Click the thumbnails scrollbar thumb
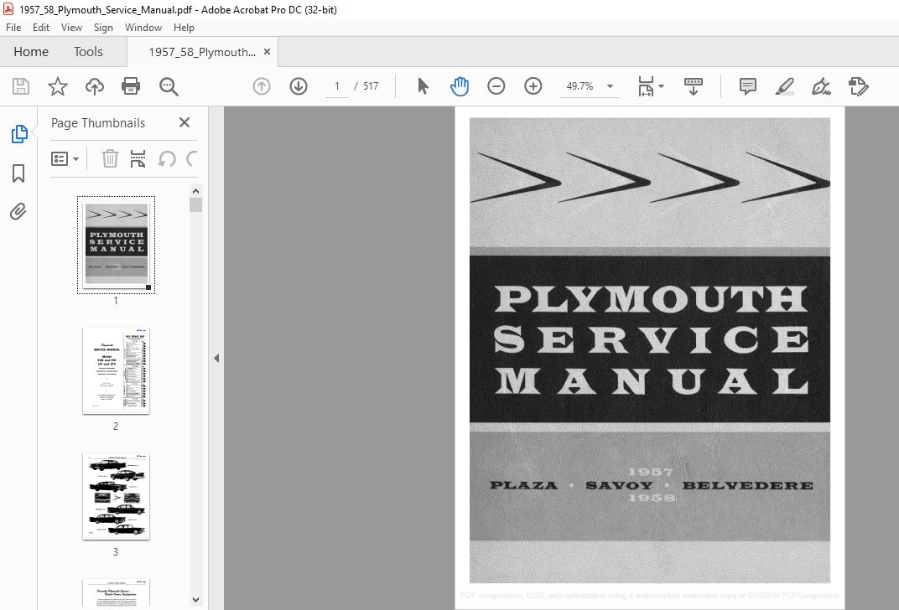899x610 pixels. [x=196, y=204]
